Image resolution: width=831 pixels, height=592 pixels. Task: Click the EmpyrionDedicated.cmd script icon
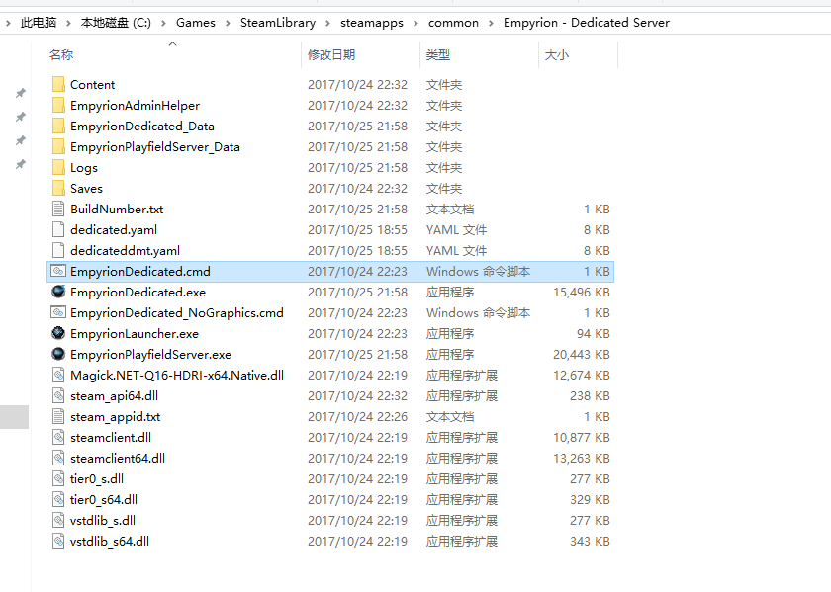click(58, 271)
